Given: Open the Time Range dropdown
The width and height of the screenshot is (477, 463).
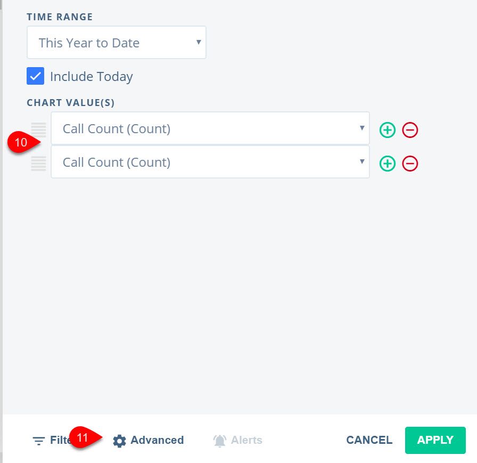Looking at the screenshot, I should [x=117, y=43].
